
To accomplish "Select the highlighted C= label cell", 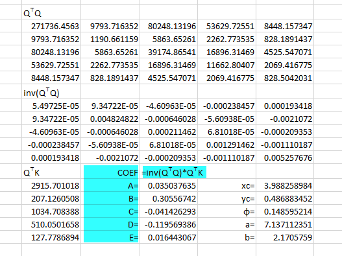I will pyautogui.click(x=111, y=211).
